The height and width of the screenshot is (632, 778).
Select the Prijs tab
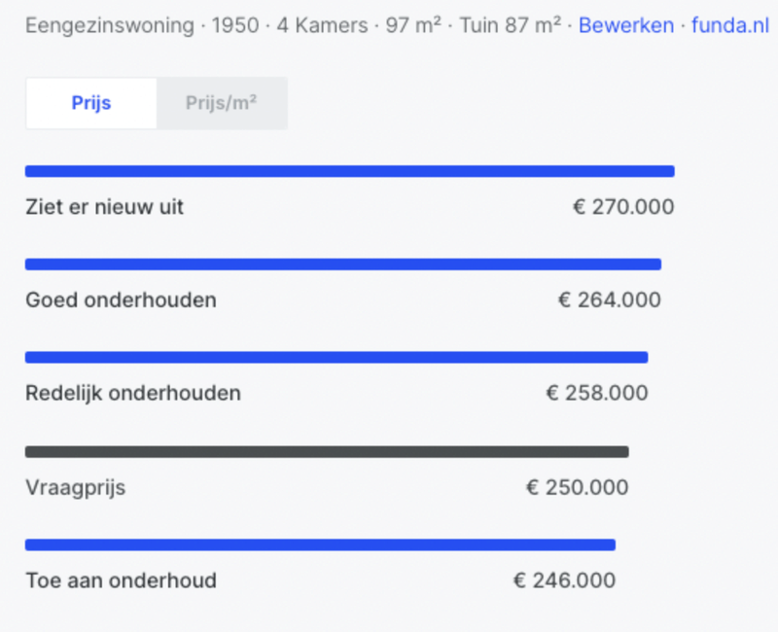[x=91, y=103]
